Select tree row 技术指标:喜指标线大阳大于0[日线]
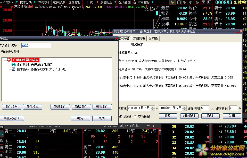 42,69
